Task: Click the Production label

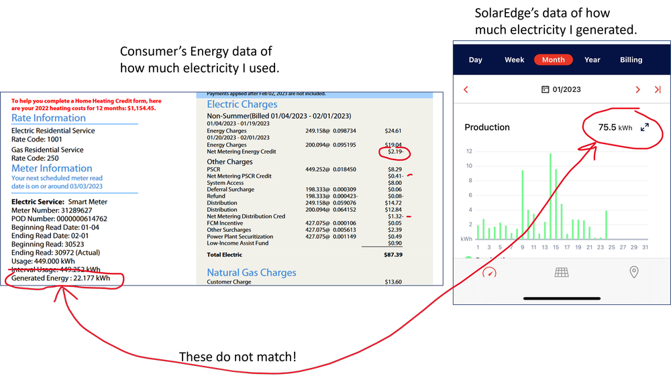Action: (x=487, y=127)
